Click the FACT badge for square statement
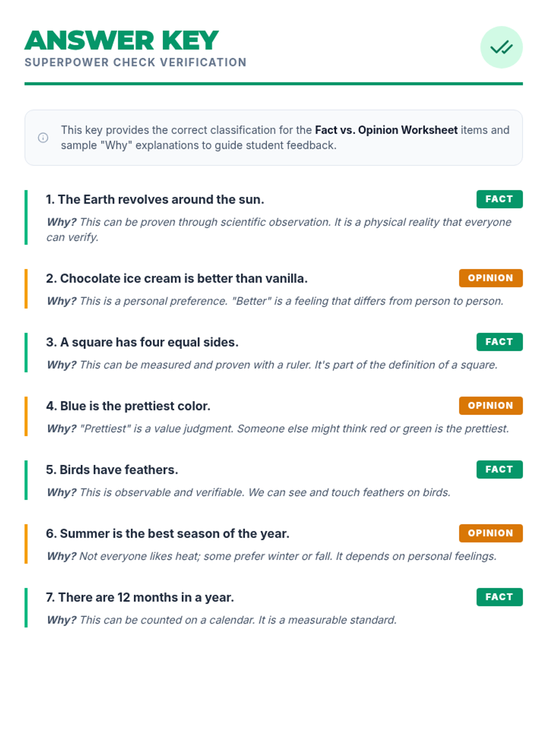This screenshot has width=547, height=729. pyautogui.click(x=499, y=342)
